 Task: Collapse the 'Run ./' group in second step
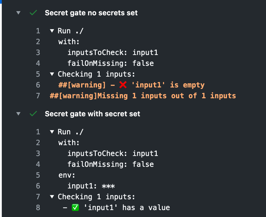point(52,132)
